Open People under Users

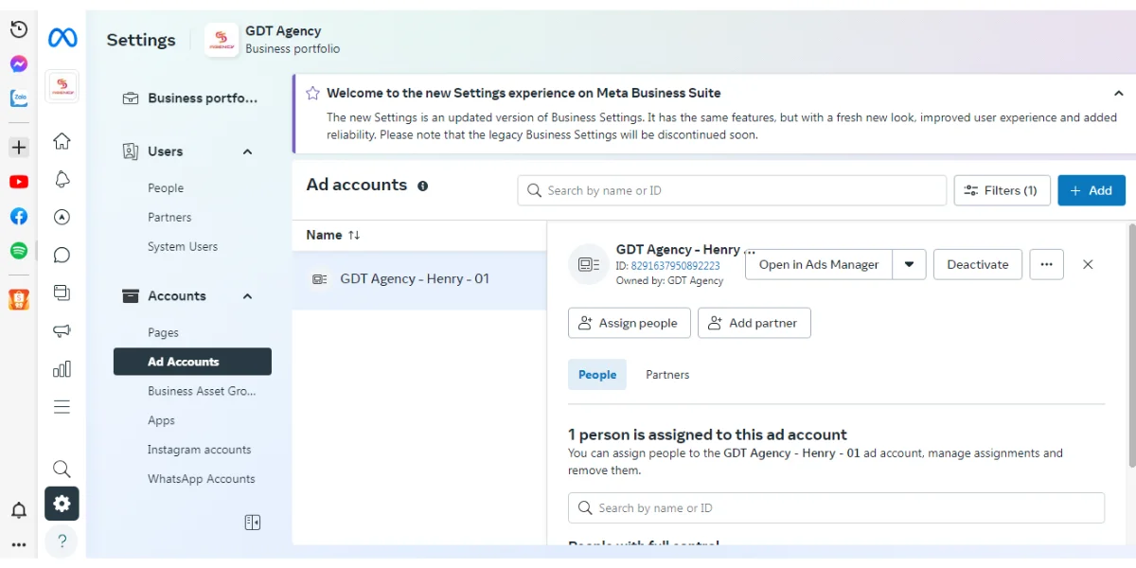(166, 188)
